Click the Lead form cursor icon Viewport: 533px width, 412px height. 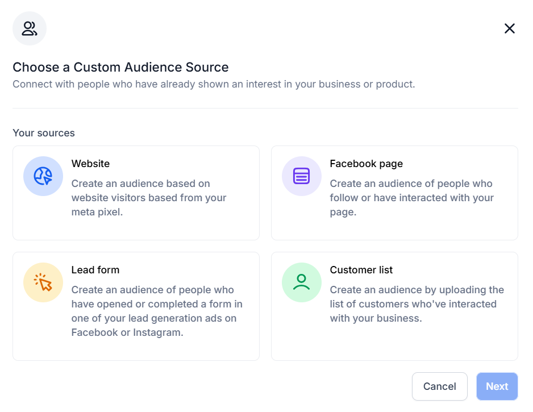click(43, 282)
